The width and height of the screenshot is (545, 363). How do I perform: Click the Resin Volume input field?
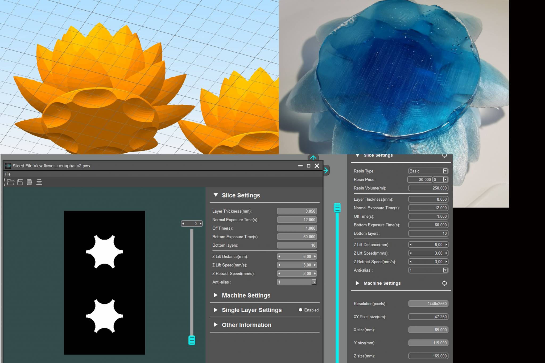coord(428,188)
